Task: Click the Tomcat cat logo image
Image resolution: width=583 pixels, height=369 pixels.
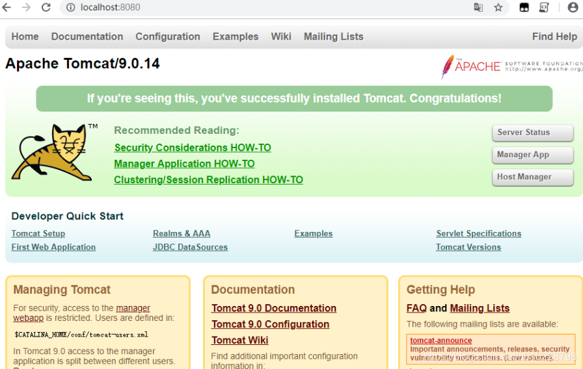Action: click(53, 152)
